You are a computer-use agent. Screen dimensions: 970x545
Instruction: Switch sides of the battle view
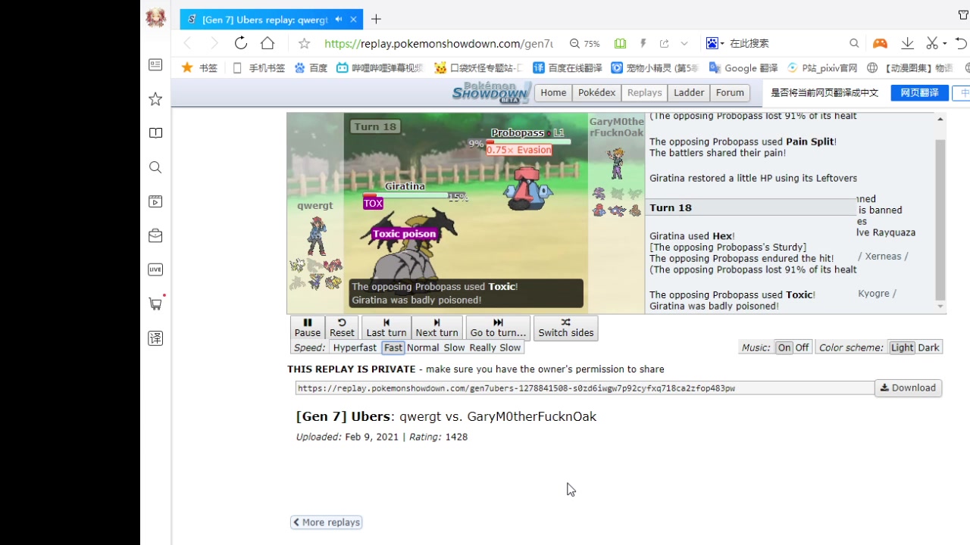[x=566, y=328]
